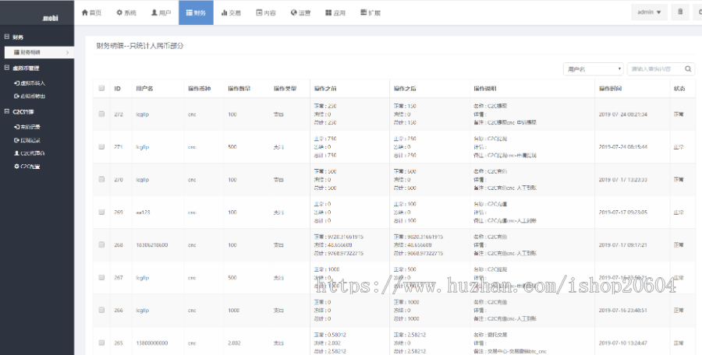
Task: Click timestamp 2019-07-24 08:21:34
Action: coord(622,114)
